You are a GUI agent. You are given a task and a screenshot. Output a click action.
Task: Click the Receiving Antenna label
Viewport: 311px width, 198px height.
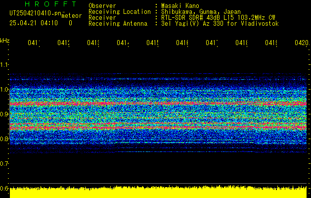pyautogui.click(x=118, y=24)
